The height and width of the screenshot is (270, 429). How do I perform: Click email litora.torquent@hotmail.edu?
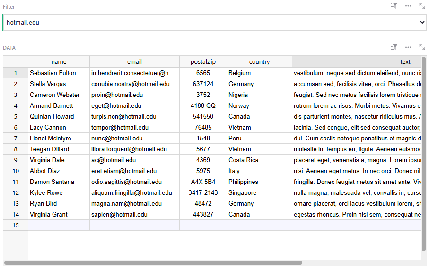click(x=134, y=149)
